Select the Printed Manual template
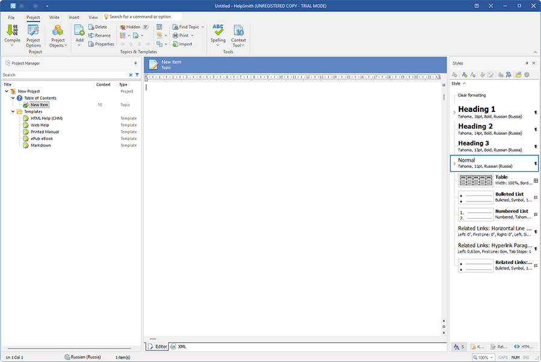Image resolution: width=541 pixels, height=362 pixels. pos(45,132)
